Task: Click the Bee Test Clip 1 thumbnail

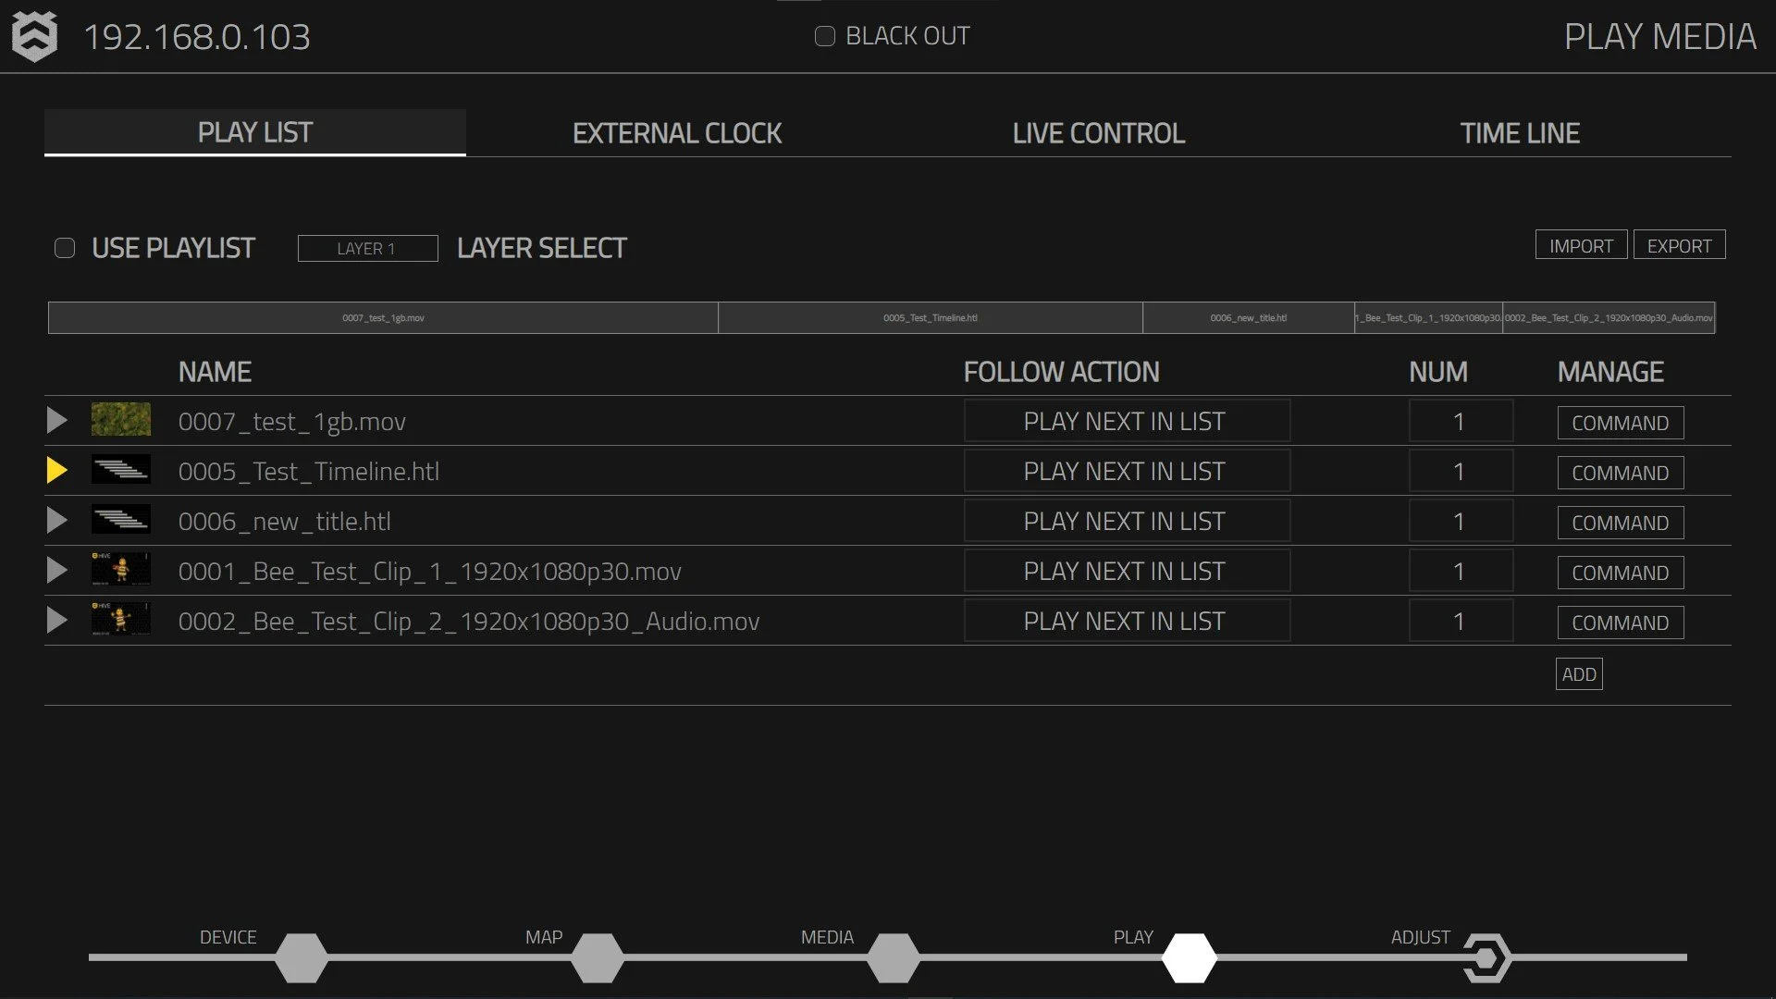Action: point(121,570)
